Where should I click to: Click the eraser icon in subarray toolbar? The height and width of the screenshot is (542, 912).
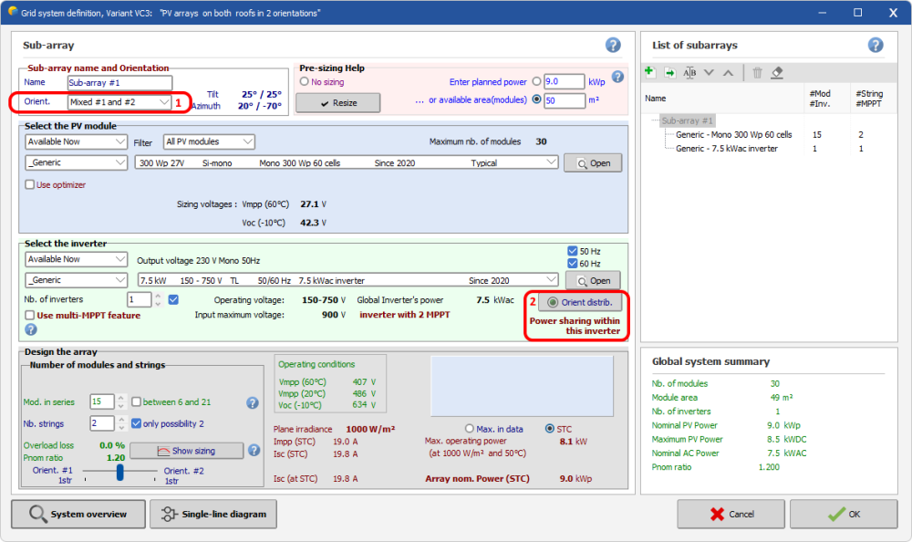click(777, 73)
